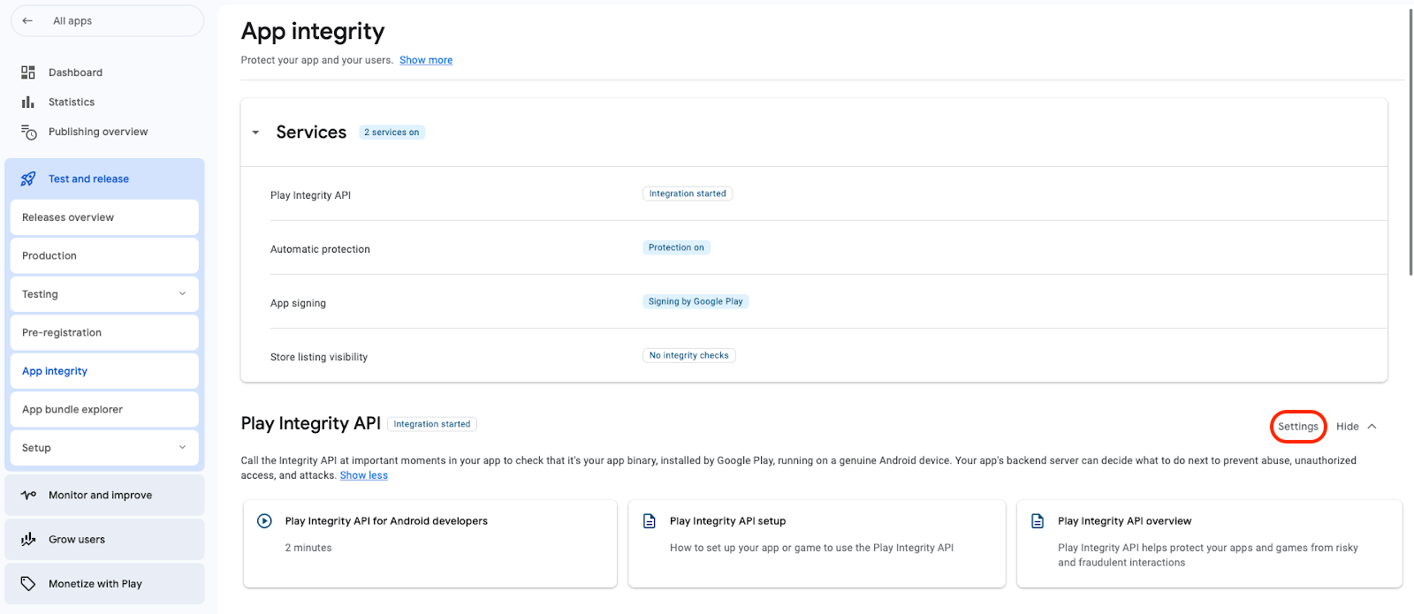Click the Monitor and improve pulse icon
The height and width of the screenshot is (614, 1414).
click(x=28, y=495)
